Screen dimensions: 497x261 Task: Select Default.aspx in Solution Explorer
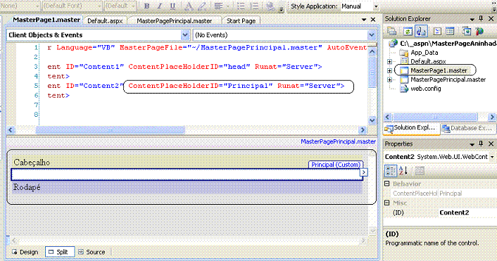tap(428, 61)
